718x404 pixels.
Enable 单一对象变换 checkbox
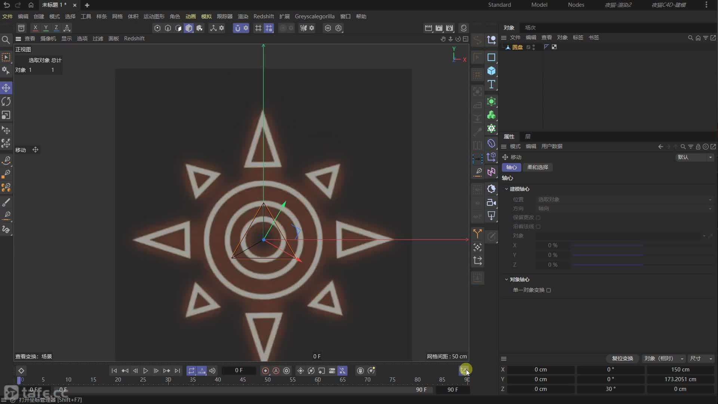point(549,290)
